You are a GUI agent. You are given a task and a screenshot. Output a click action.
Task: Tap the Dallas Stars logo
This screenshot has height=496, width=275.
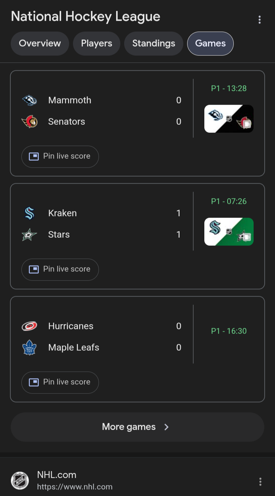click(29, 235)
